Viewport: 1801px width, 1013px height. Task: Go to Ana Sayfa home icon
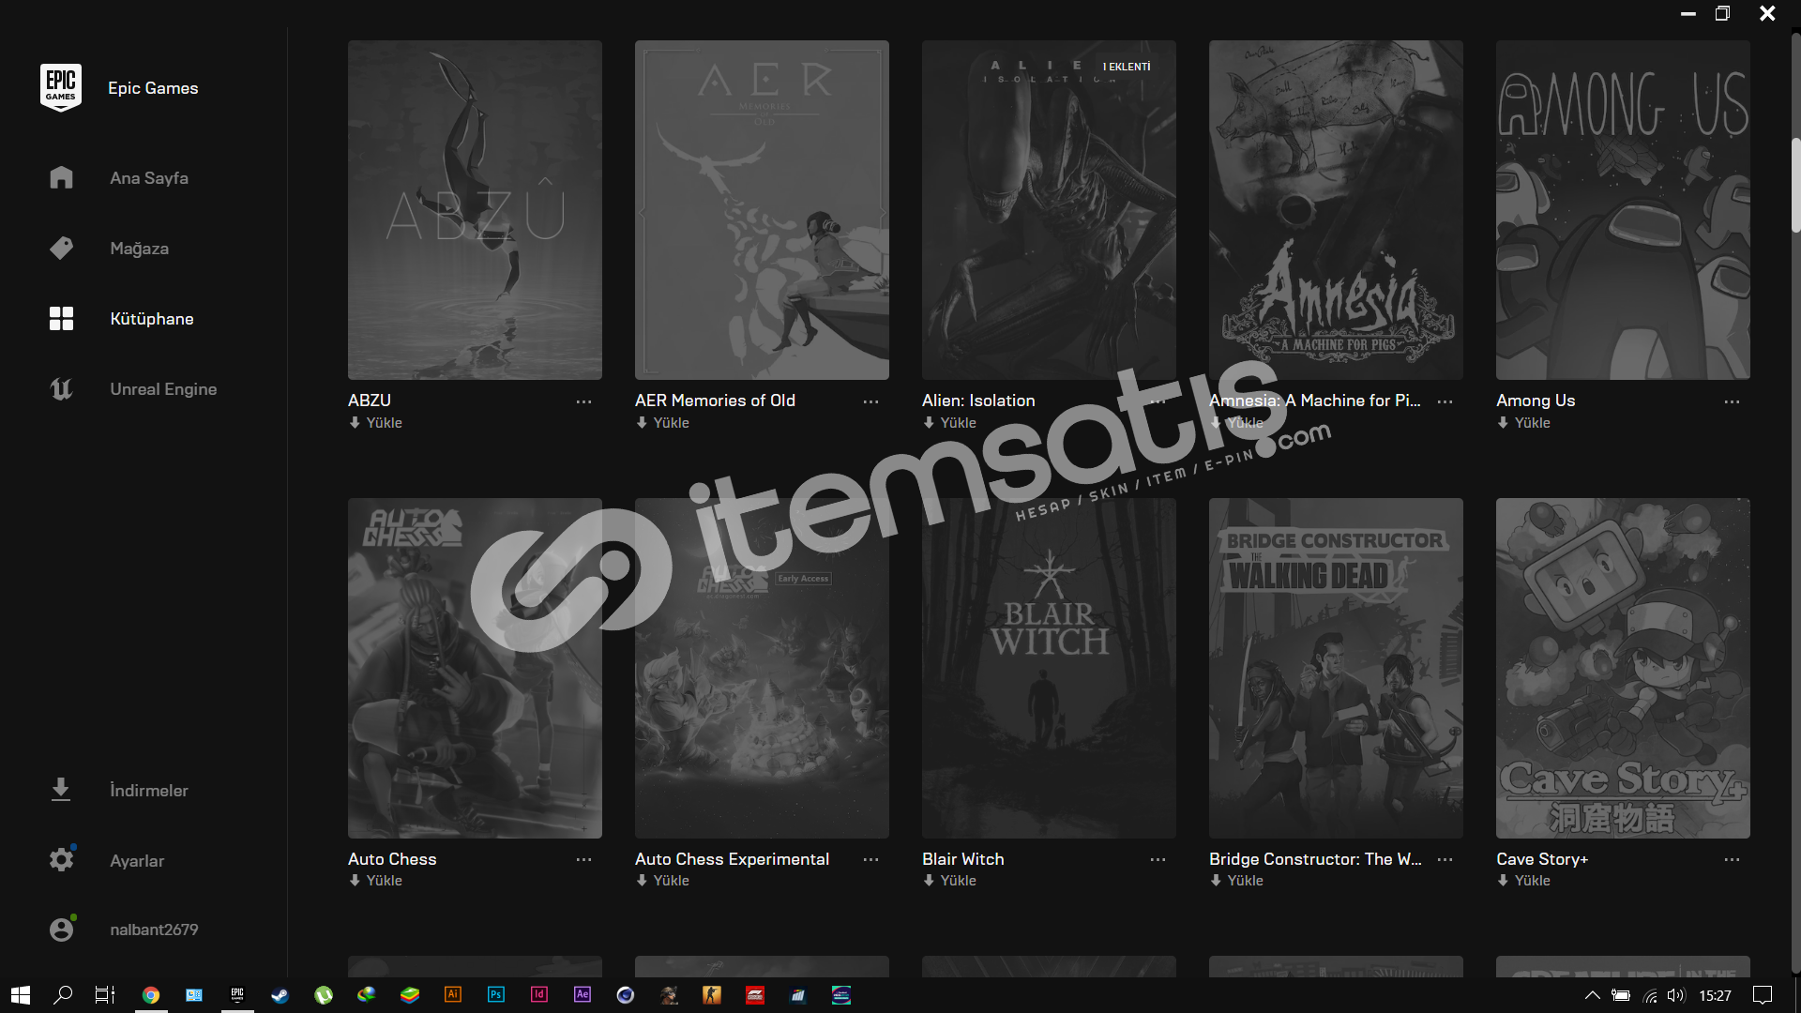pos(61,177)
